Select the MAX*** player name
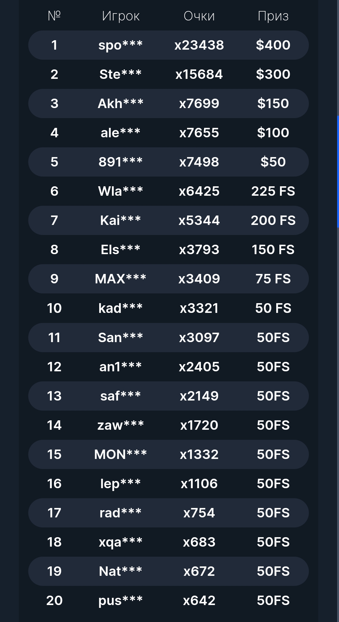The image size is (339, 622). pos(121,279)
